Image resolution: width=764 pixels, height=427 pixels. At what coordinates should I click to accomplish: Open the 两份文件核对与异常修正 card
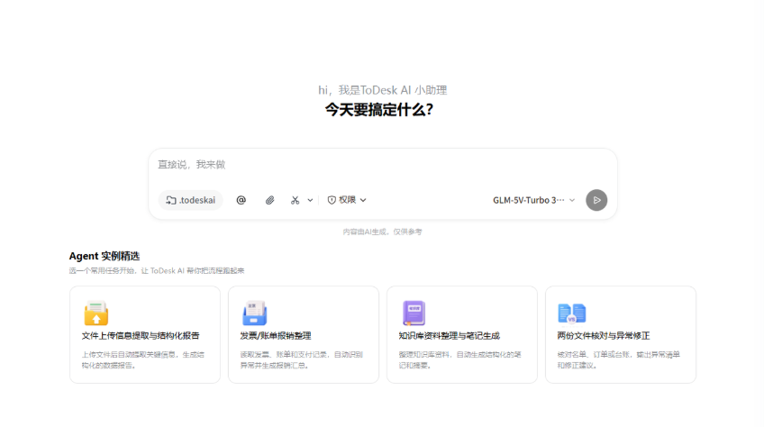(620, 334)
